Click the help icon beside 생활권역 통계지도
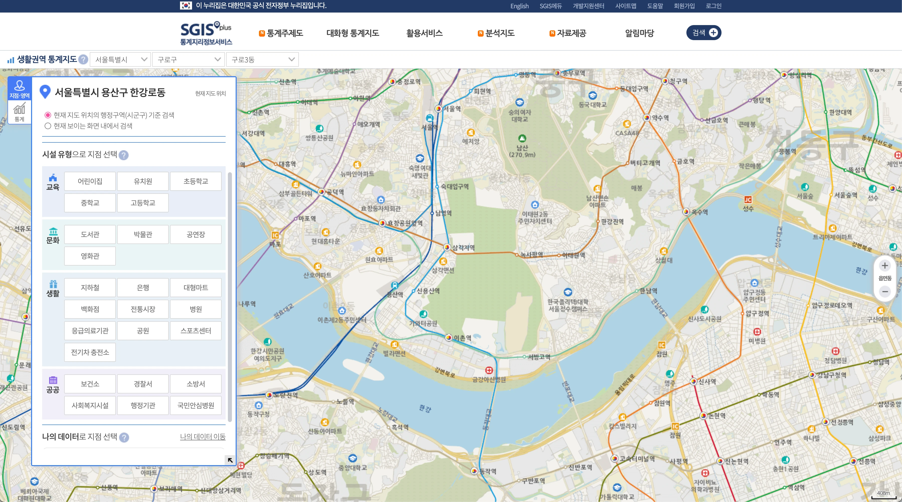 coord(83,60)
